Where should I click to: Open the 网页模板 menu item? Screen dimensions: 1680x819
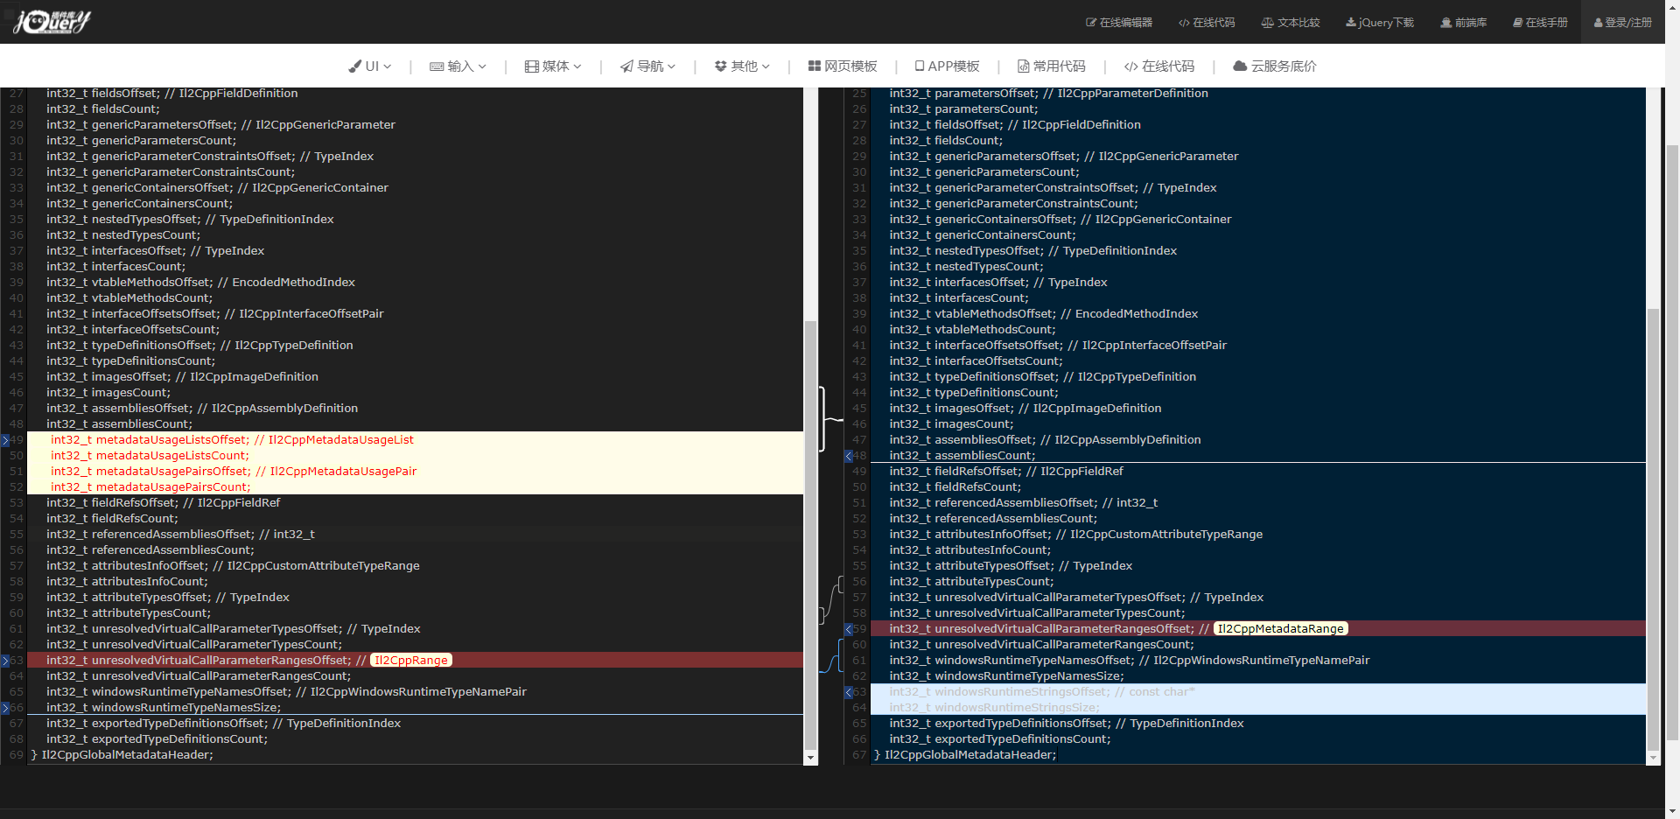click(843, 66)
